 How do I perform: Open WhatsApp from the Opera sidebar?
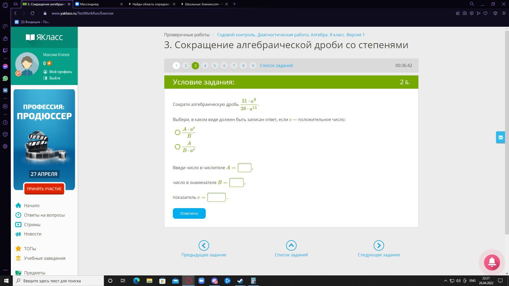tap(5, 78)
